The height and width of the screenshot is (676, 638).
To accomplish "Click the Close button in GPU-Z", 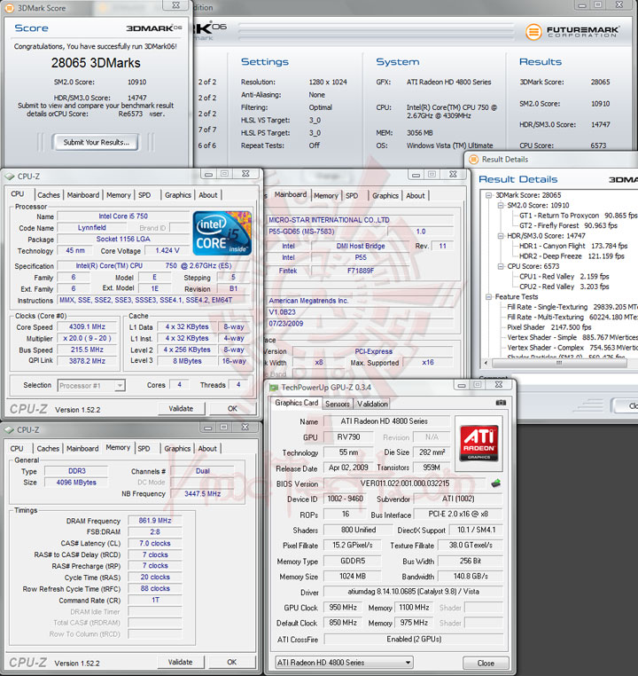I will coord(486,663).
